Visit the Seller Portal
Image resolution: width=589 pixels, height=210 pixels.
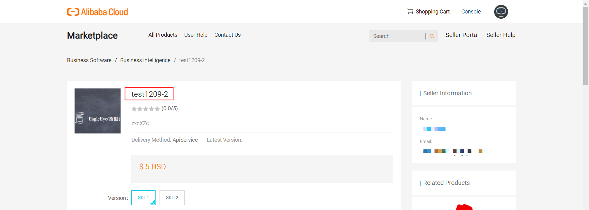pyautogui.click(x=462, y=35)
